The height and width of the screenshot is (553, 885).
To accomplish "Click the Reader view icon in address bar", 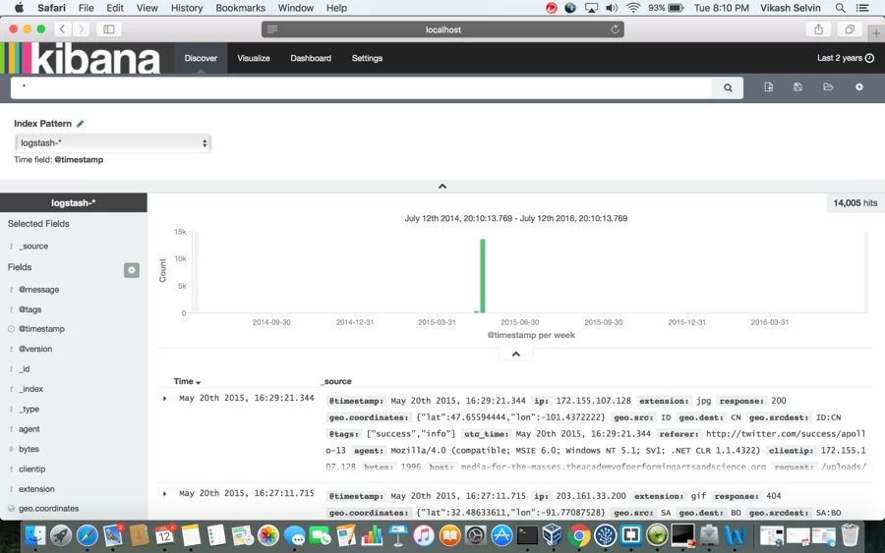I will (x=272, y=29).
